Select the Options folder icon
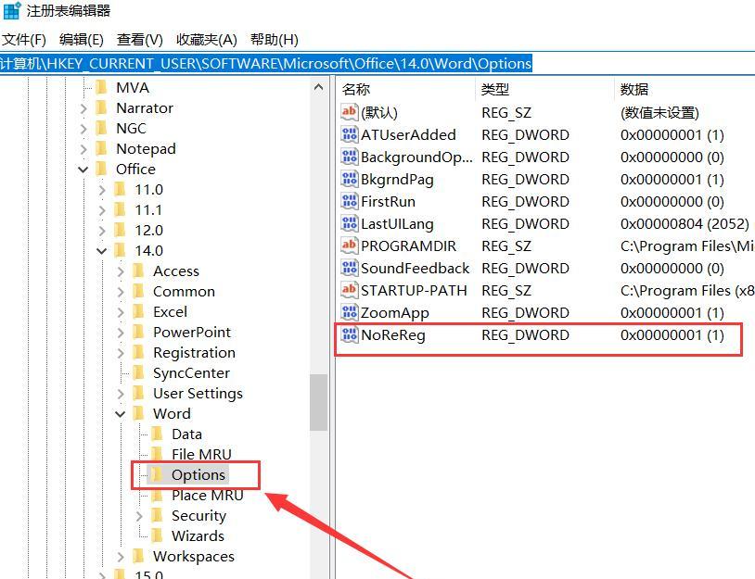This screenshot has height=579, width=755. 156,474
